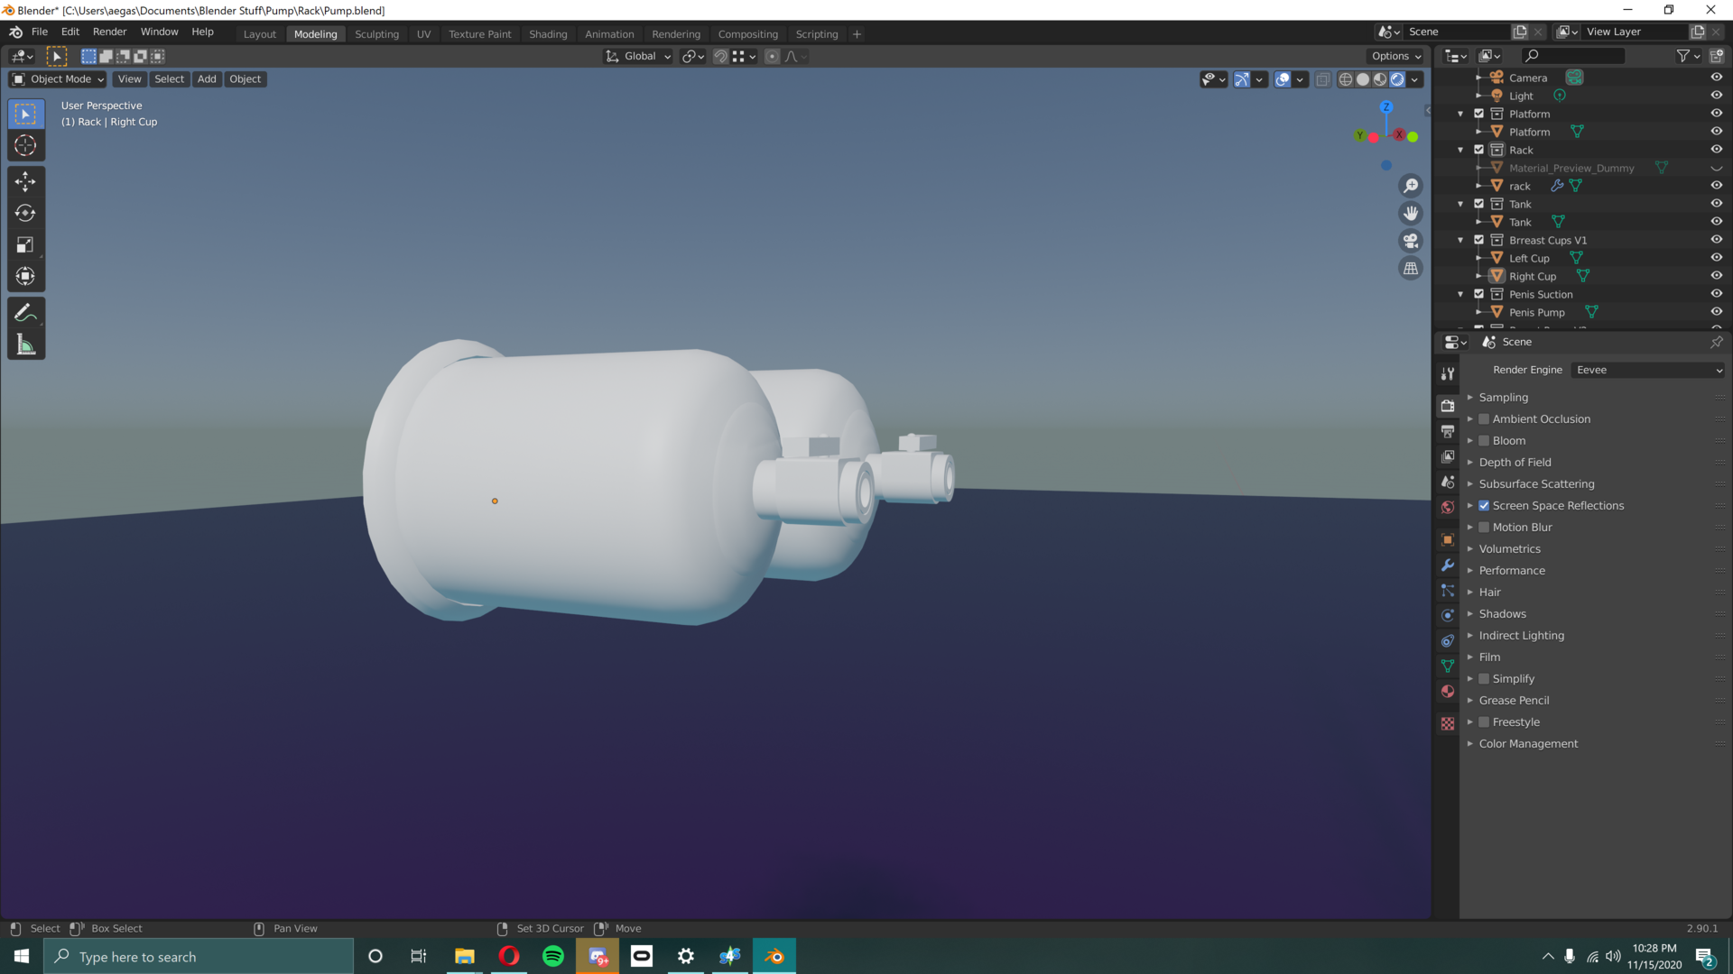Select the Scale tool
Image resolution: width=1733 pixels, height=974 pixels.
pyautogui.click(x=25, y=245)
